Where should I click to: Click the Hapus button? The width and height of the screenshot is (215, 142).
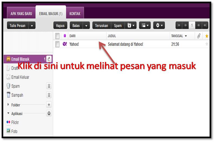pos(60,25)
